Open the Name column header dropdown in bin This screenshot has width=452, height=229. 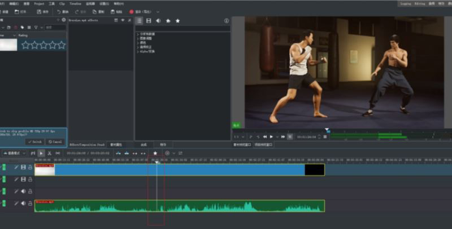14,36
